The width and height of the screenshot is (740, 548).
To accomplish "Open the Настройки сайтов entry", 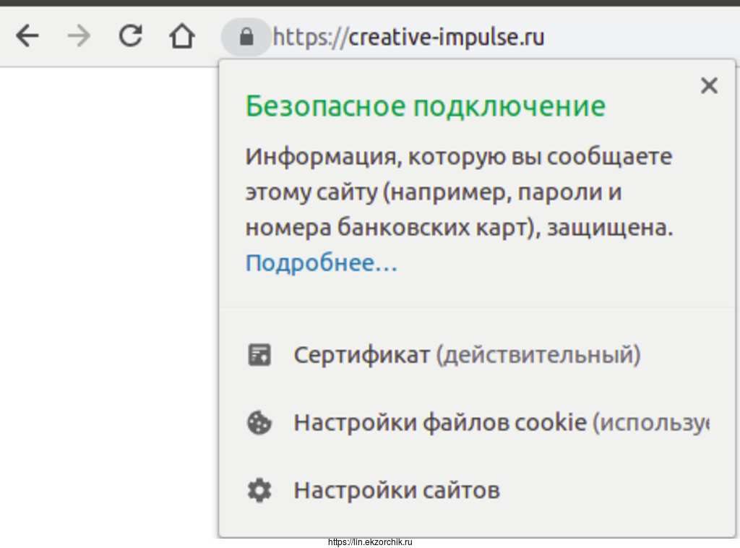I will [x=397, y=491].
